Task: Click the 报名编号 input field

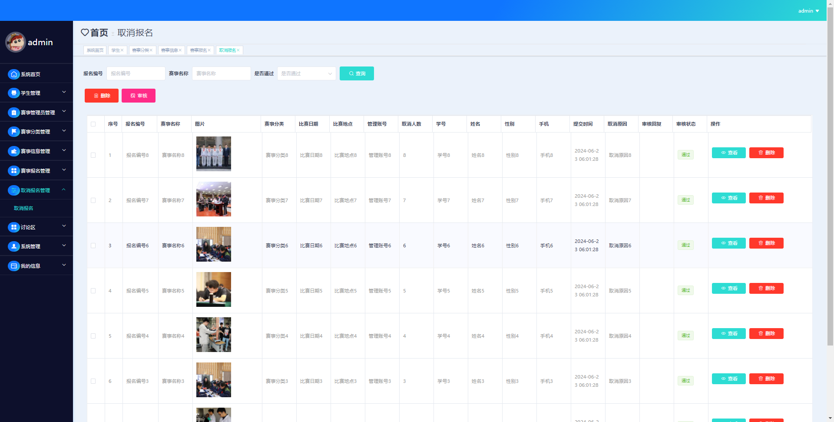Action: pos(136,73)
